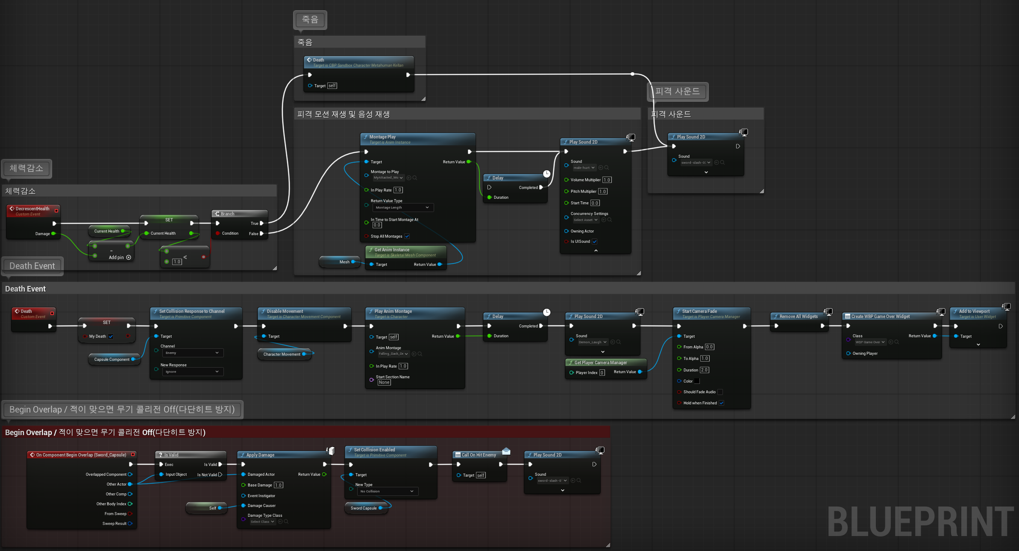Click browse magnifier next to male-hurt sound
The width and height of the screenshot is (1019, 551).
pos(607,168)
